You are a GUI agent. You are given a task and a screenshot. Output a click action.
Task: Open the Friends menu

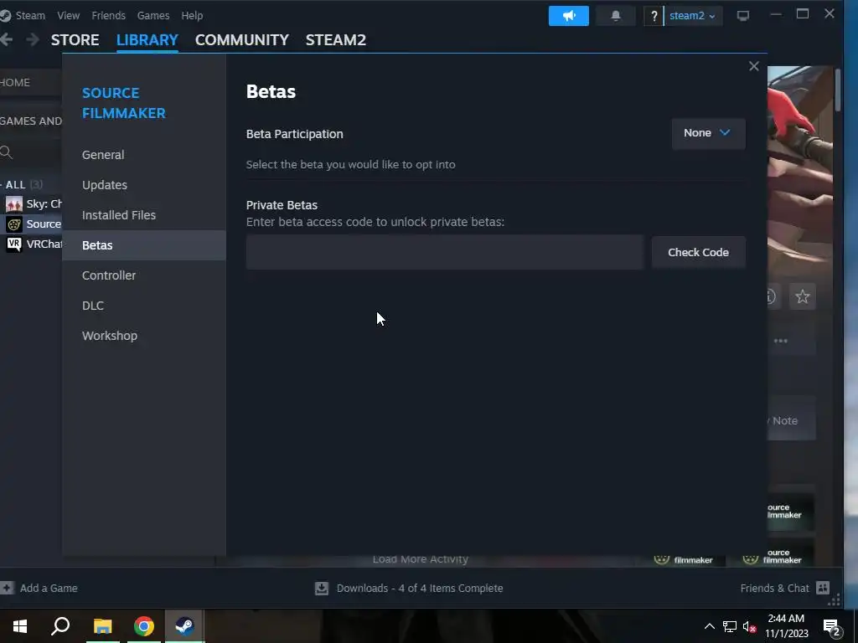coord(108,15)
